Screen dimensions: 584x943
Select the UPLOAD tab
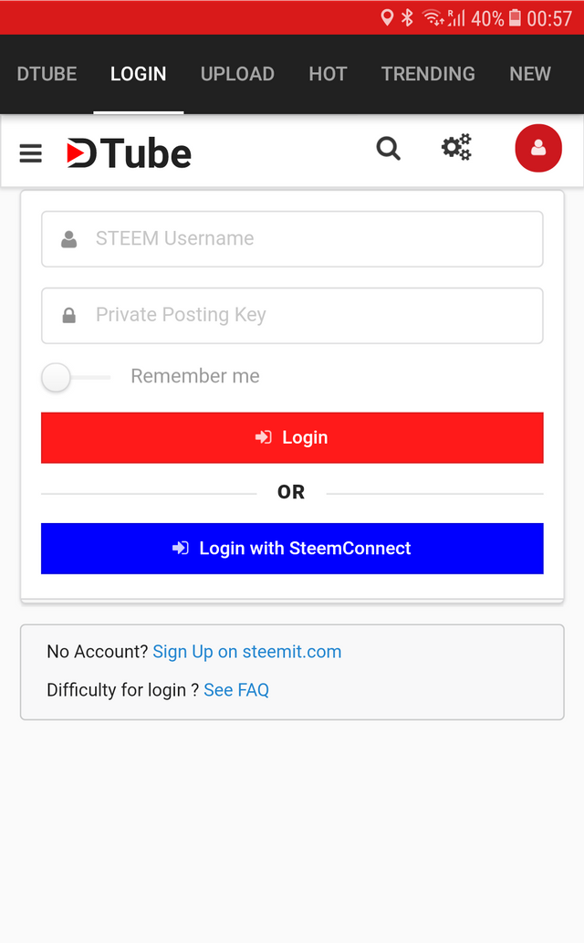point(237,74)
